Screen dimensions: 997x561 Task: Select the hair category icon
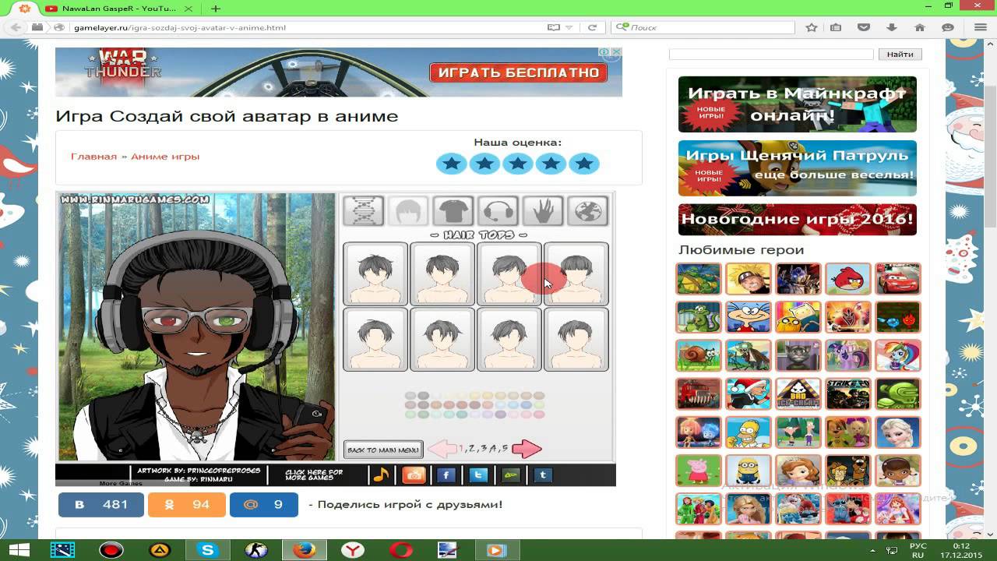[408, 210]
